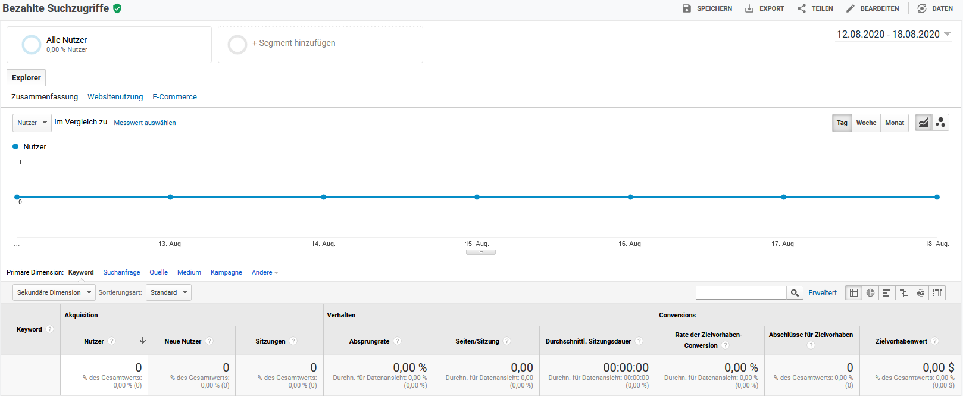Select the performance bar view icon
963x396 pixels.
click(887, 292)
